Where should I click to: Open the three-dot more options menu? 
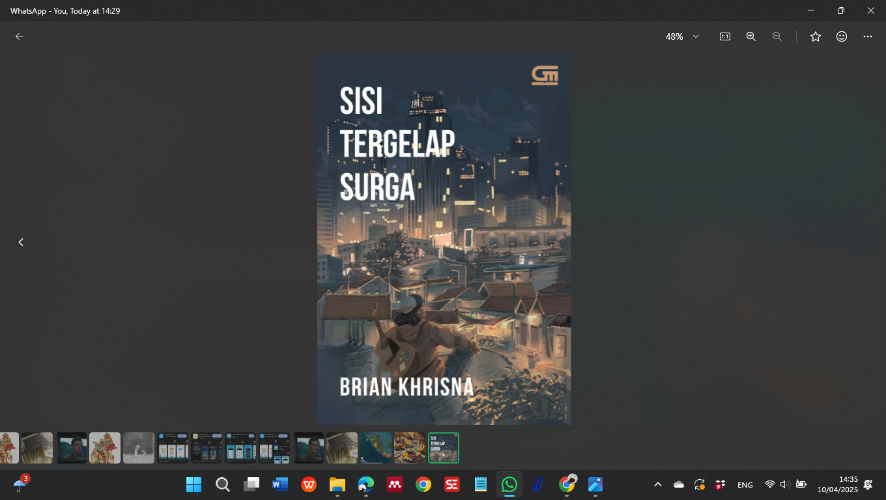pyautogui.click(x=868, y=36)
